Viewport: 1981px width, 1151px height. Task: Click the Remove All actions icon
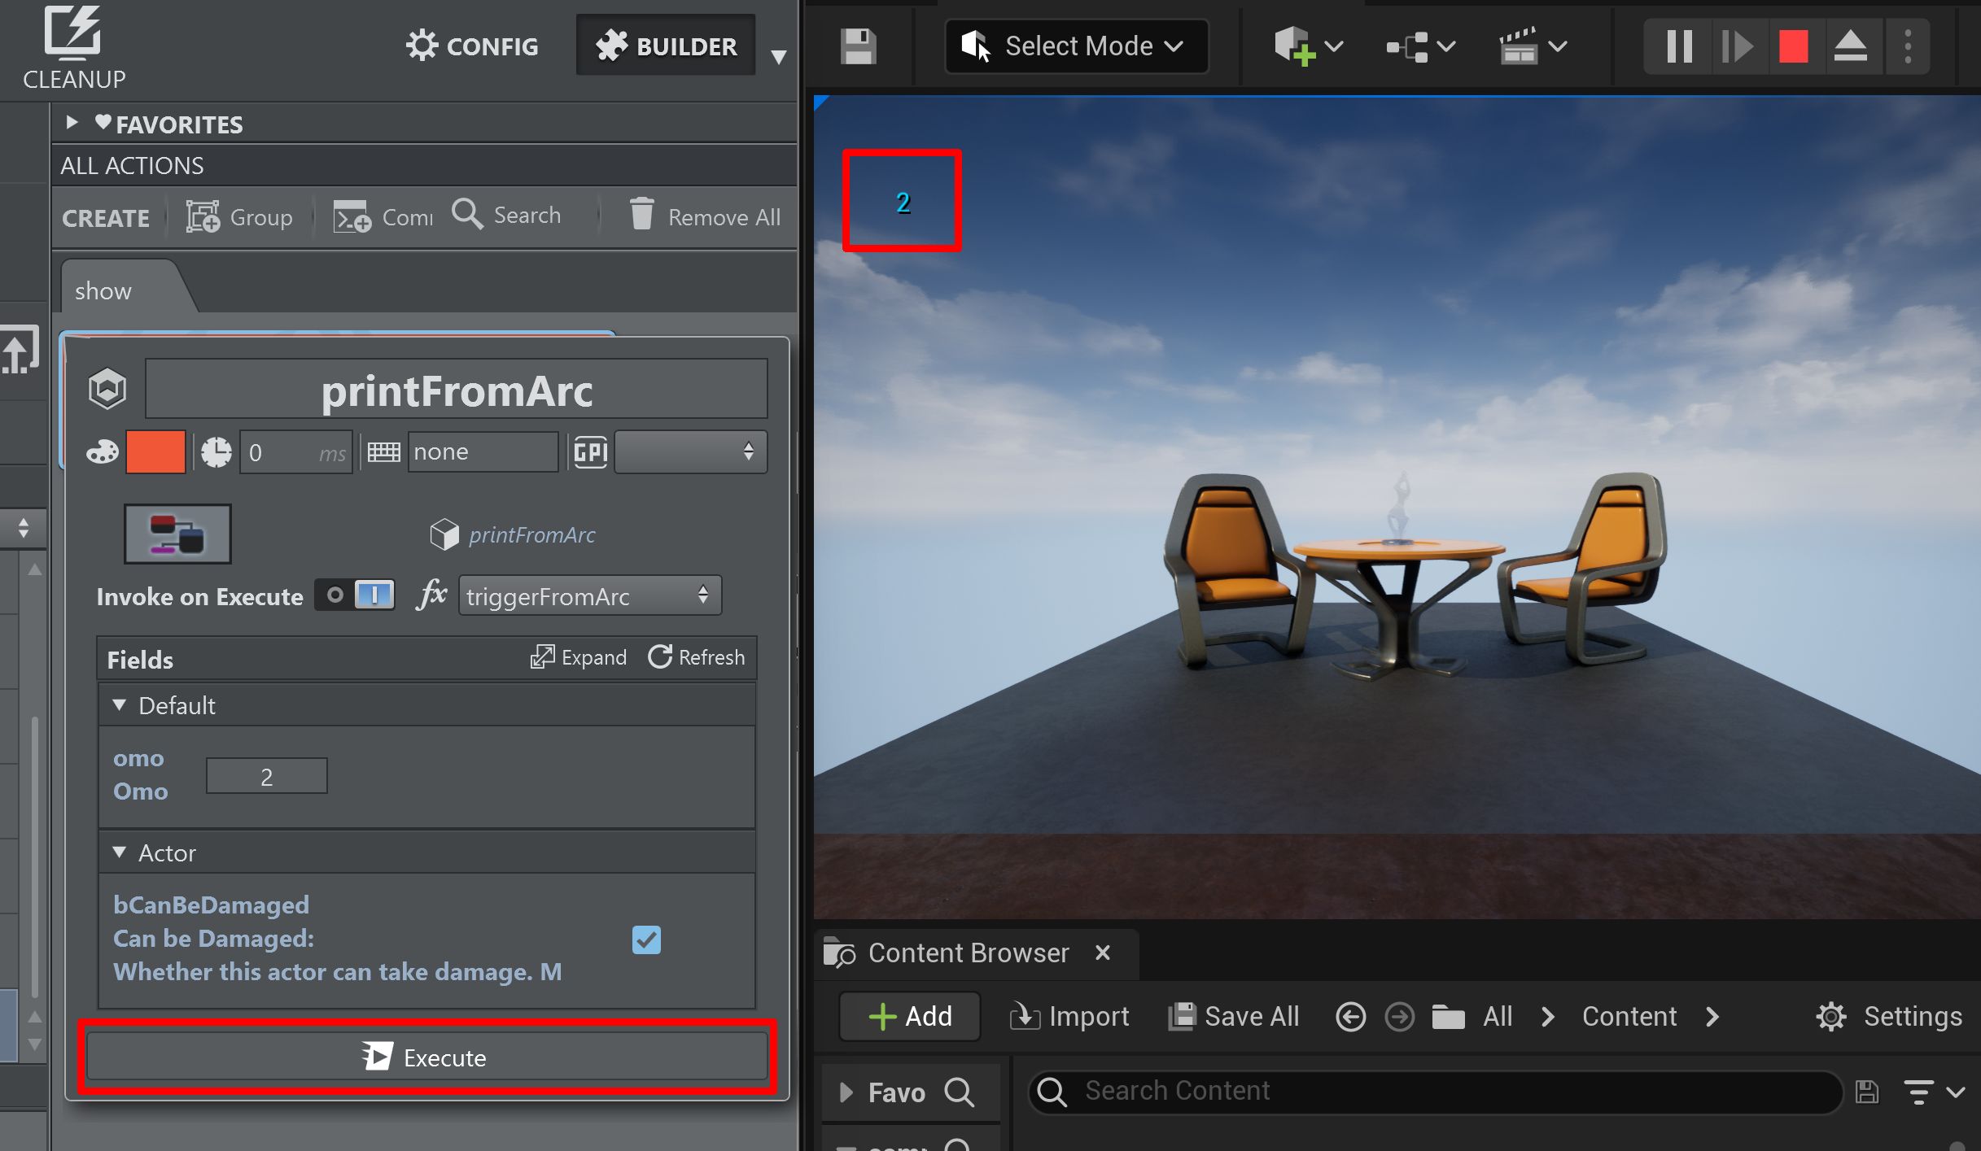click(639, 215)
